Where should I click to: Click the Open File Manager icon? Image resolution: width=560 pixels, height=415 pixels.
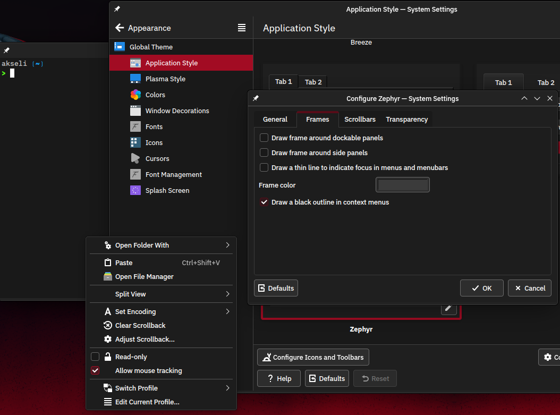tap(107, 276)
